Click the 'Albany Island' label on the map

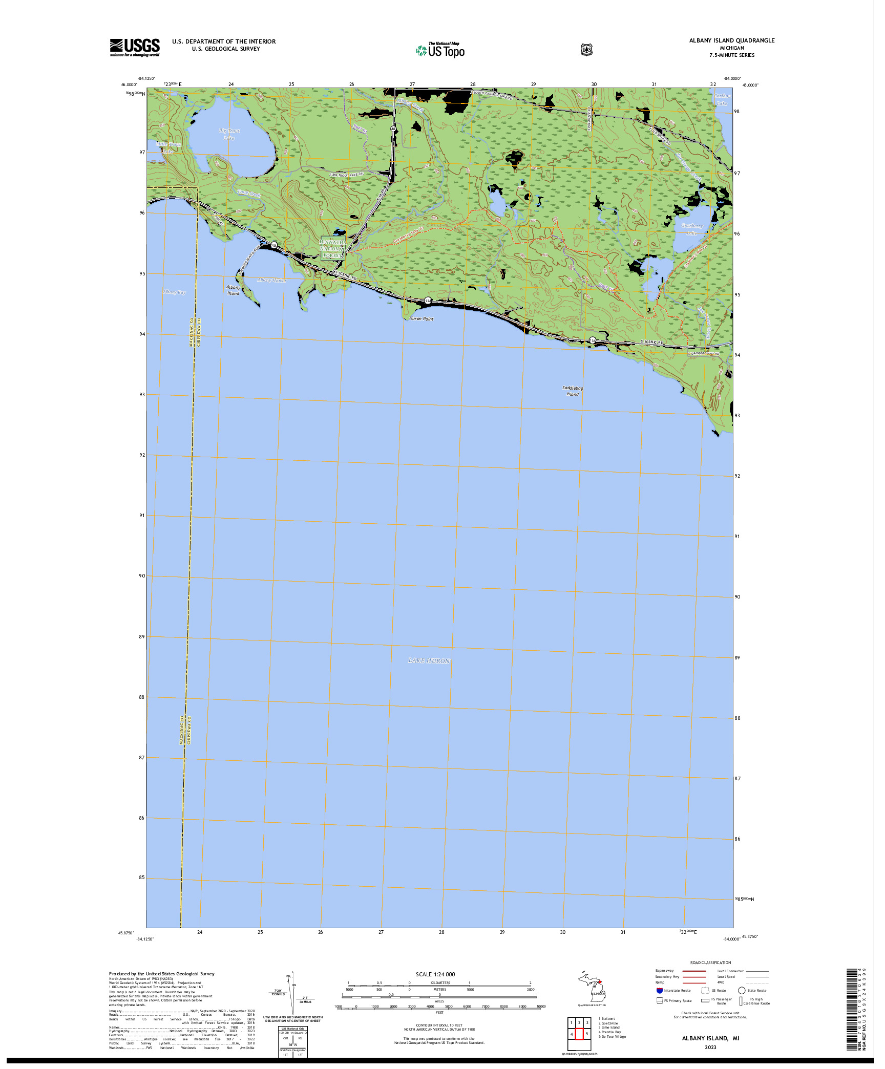click(x=233, y=290)
